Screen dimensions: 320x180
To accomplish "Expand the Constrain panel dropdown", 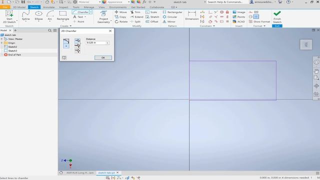I will pos(214,26).
